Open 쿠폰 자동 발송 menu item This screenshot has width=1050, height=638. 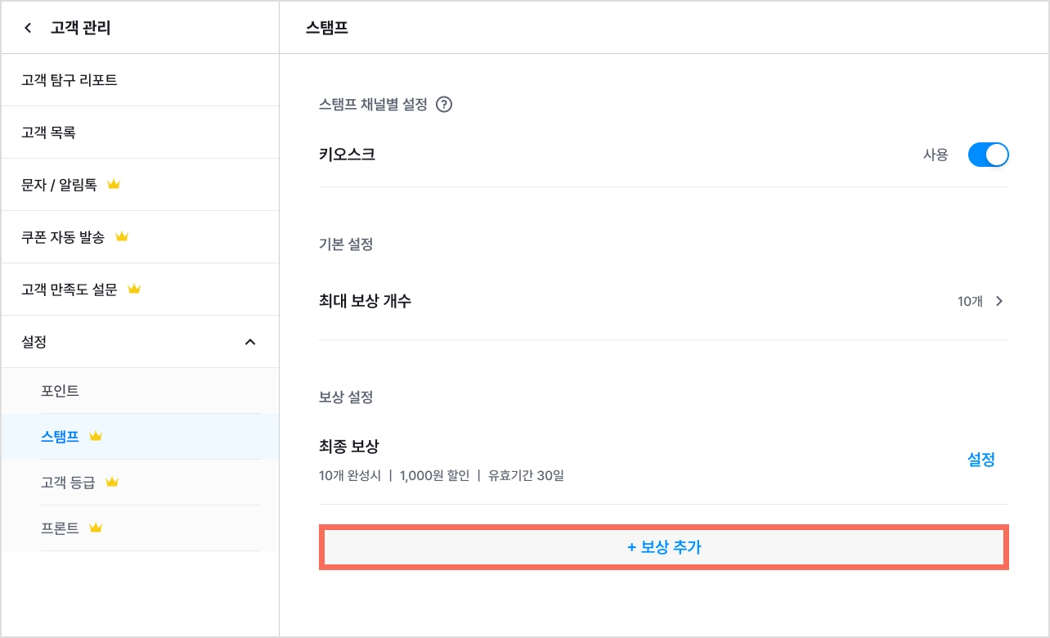[x=140, y=237]
